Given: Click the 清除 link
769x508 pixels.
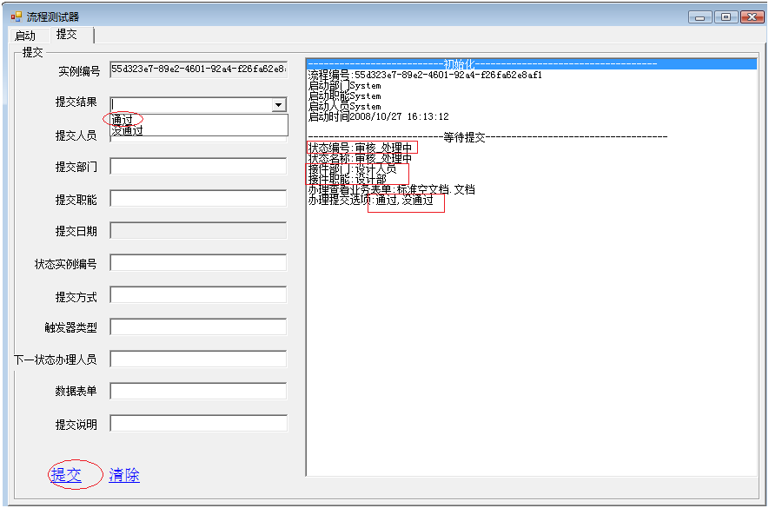Looking at the screenshot, I should click(123, 475).
